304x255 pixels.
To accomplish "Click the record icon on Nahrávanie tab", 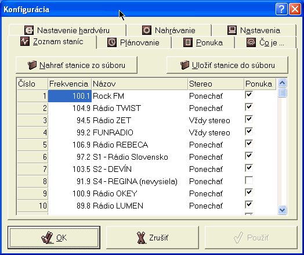I will (147, 30).
